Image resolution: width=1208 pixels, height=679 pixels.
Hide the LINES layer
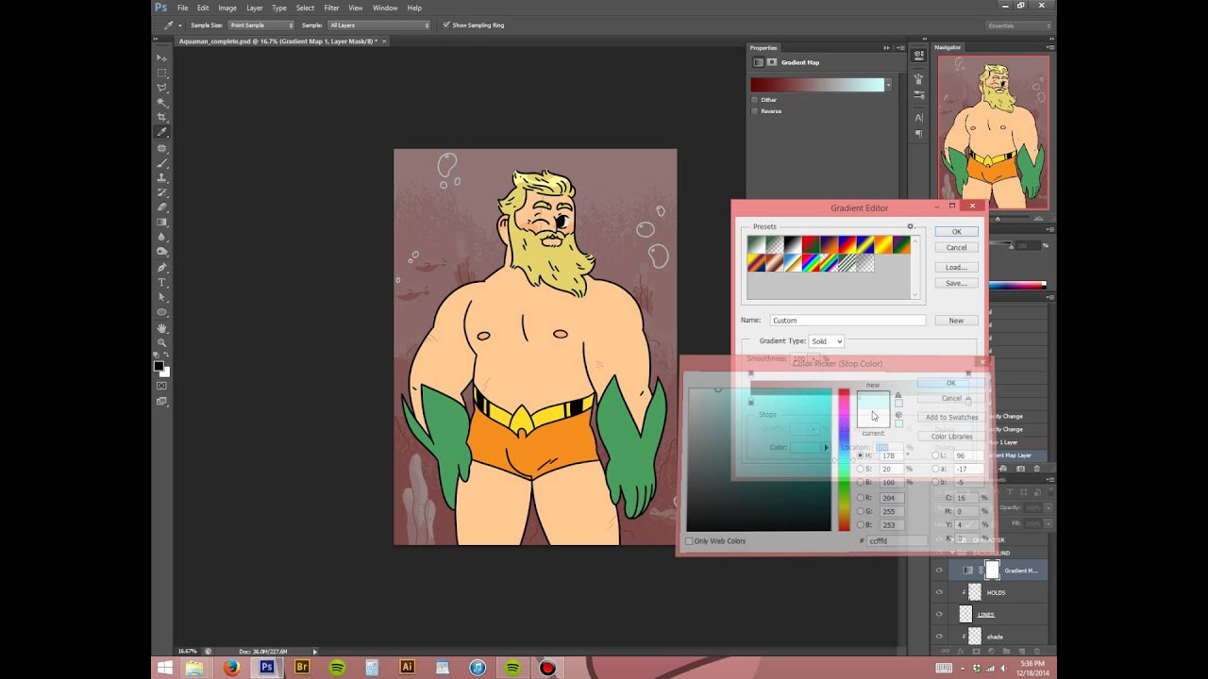coord(939,614)
